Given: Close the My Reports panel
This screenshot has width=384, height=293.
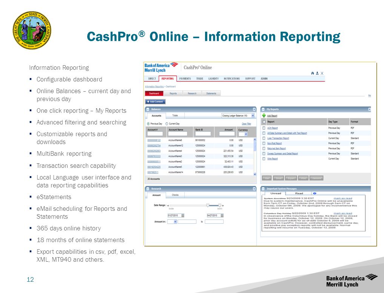Looking at the screenshot, I should pyautogui.click(x=370, y=109).
